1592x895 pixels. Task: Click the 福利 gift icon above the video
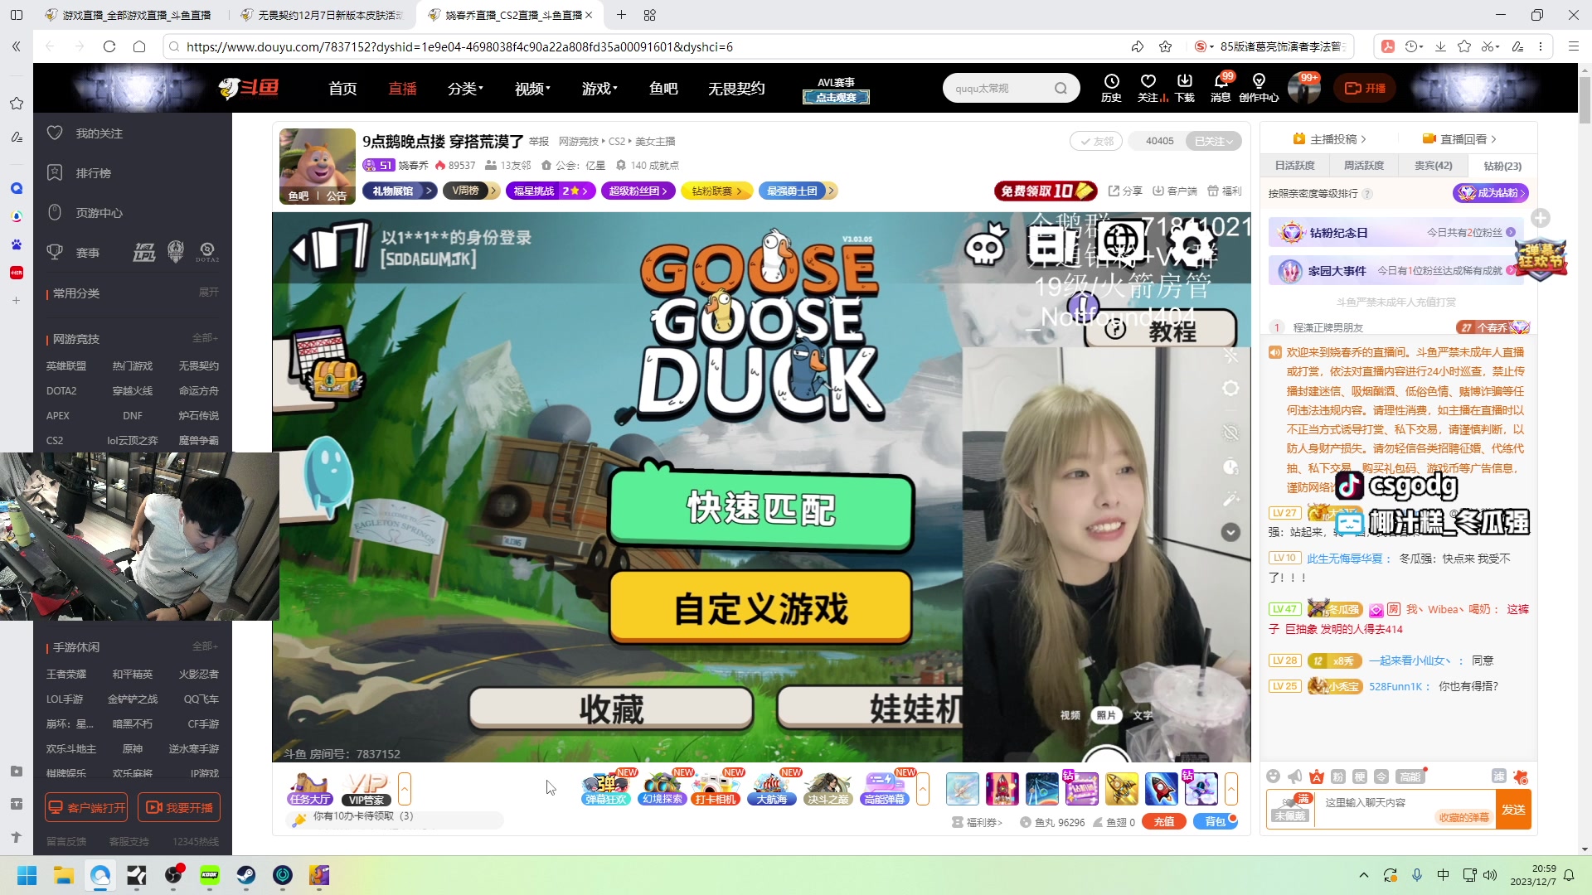coord(1225,191)
